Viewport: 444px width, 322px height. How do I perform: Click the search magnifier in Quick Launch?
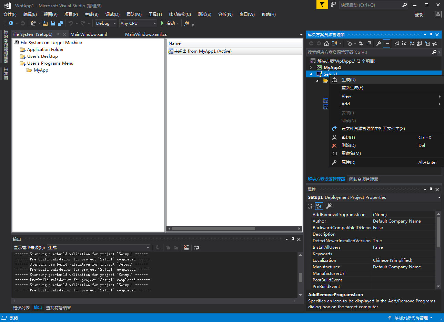pyautogui.click(x=405, y=5)
